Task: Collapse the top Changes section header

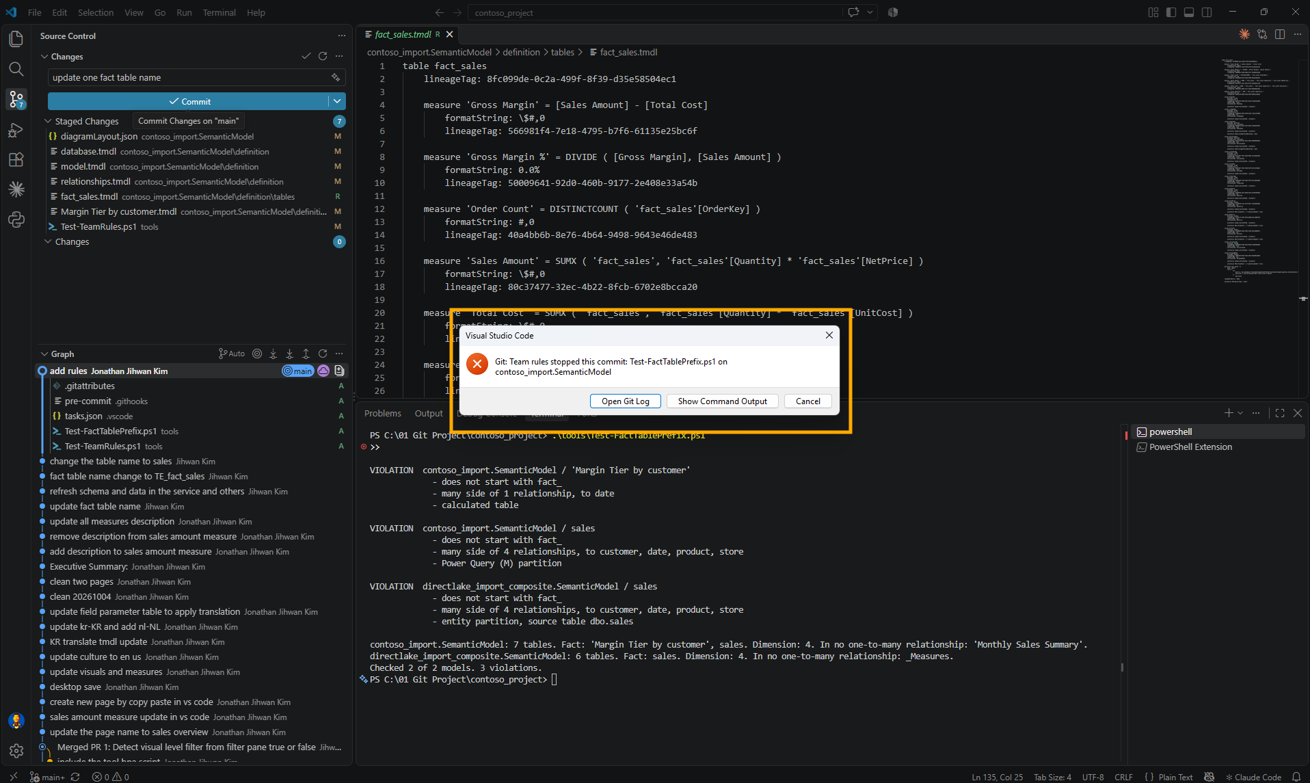Action: (44, 56)
